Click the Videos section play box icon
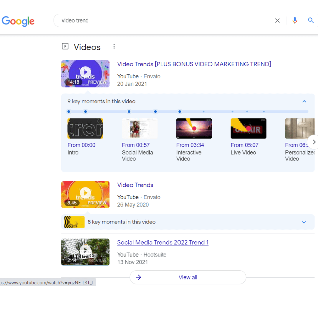The width and height of the screenshot is (318, 318). tap(65, 47)
